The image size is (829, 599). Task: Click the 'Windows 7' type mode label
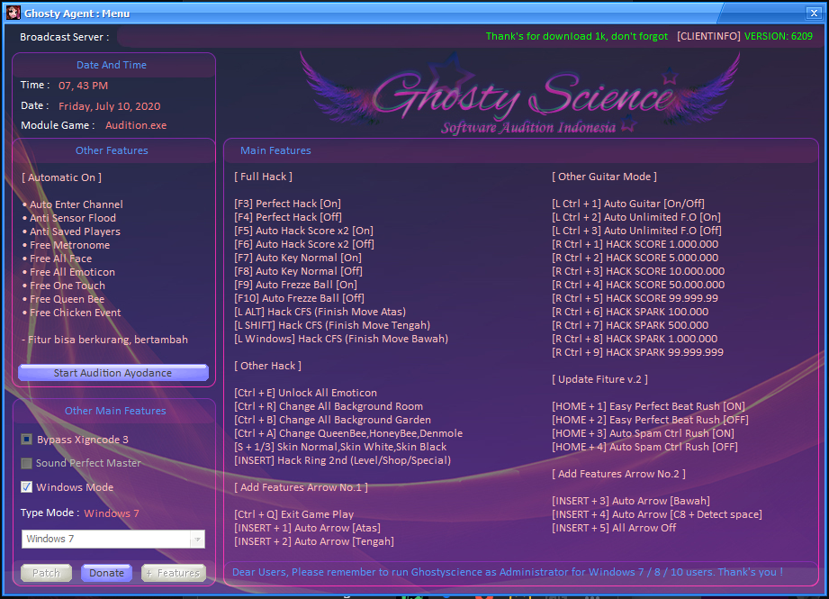tap(112, 513)
